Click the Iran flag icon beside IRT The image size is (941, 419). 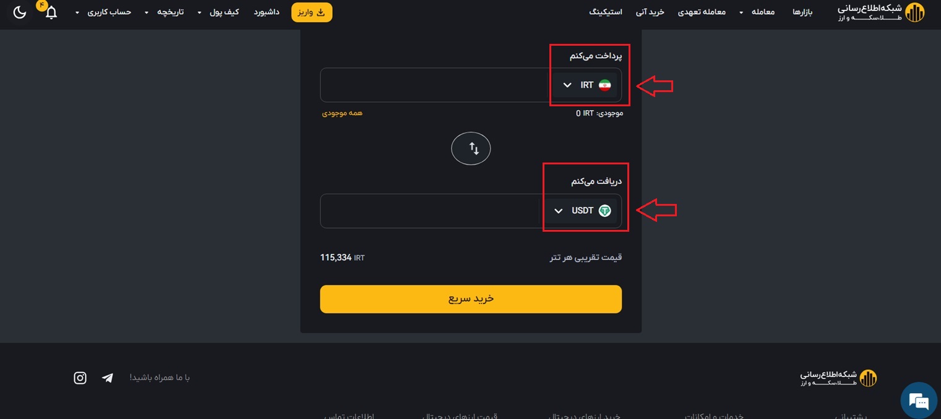pyautogui.click(x=604, y=85)
